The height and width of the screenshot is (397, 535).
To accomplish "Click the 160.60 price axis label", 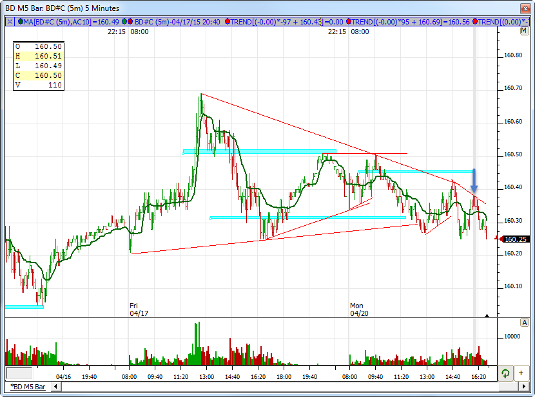I will click(x=513, y=122).
